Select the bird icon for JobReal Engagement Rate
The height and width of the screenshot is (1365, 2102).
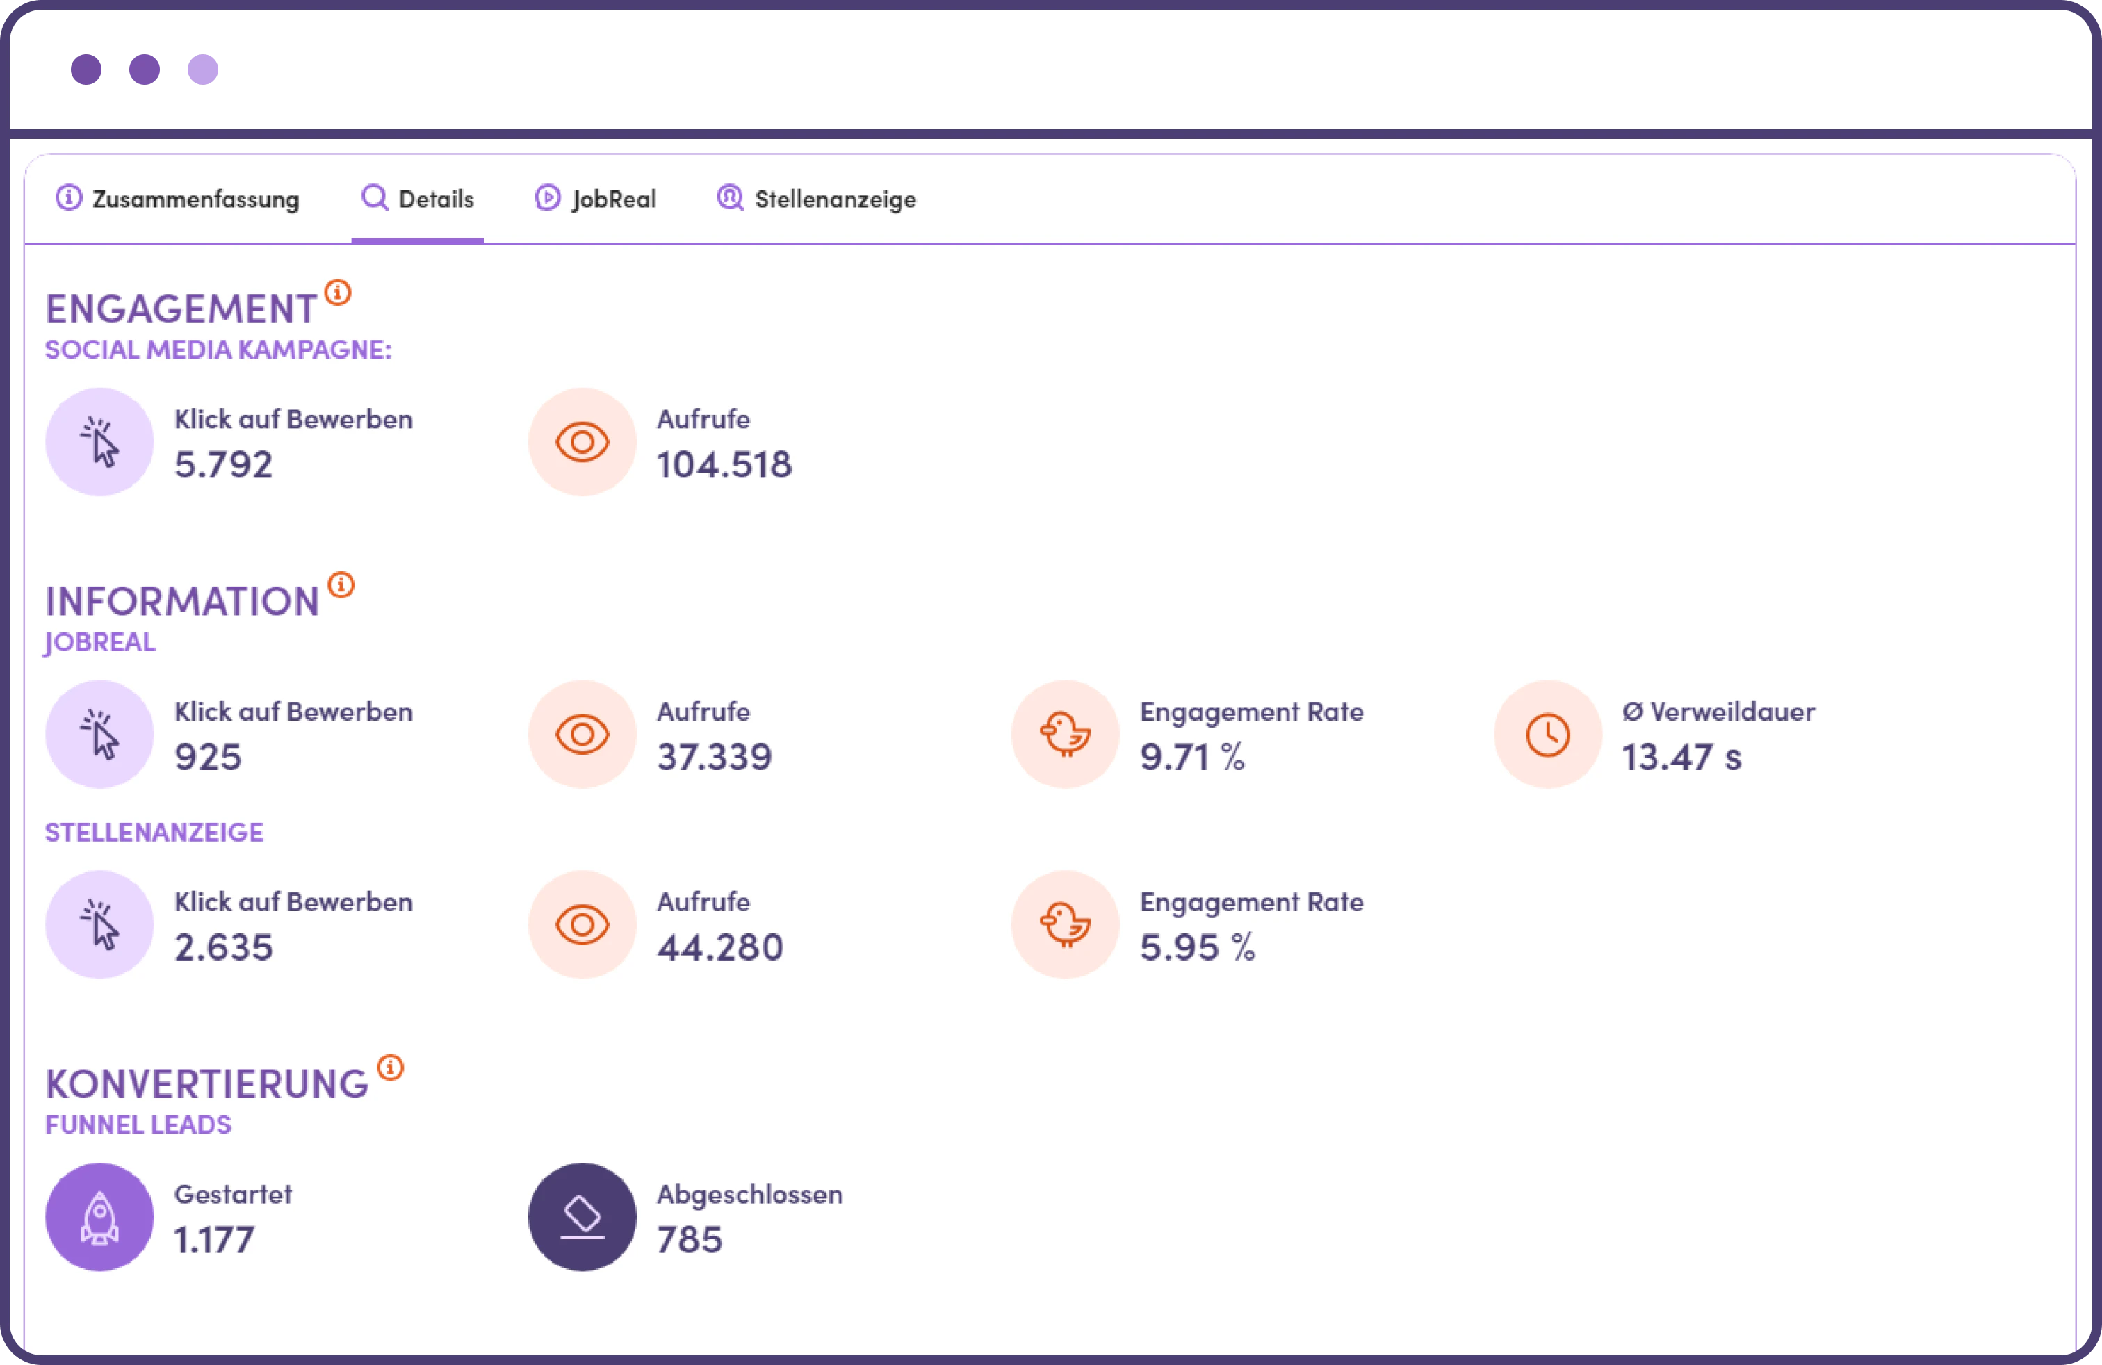tap(1064, 734)
